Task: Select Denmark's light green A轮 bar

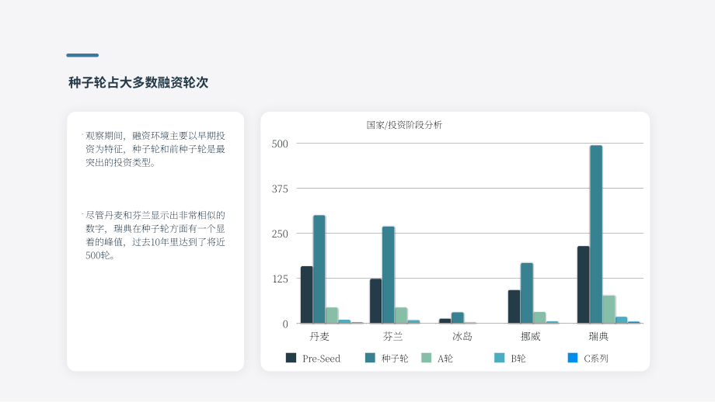Action: [x=332, y=316]
